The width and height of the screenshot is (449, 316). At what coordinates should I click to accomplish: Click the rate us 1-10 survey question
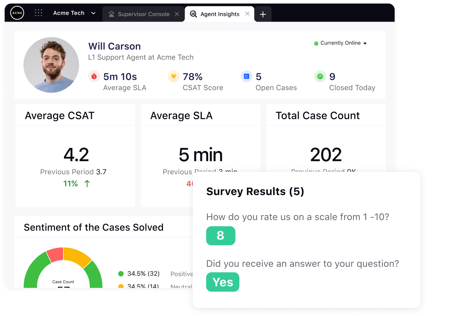pyautogui.click(x=298, y=217)
